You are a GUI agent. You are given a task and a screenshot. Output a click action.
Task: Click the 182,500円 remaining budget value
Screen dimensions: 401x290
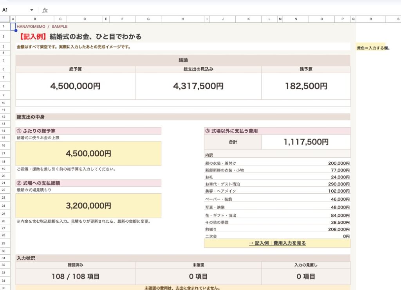306,86
